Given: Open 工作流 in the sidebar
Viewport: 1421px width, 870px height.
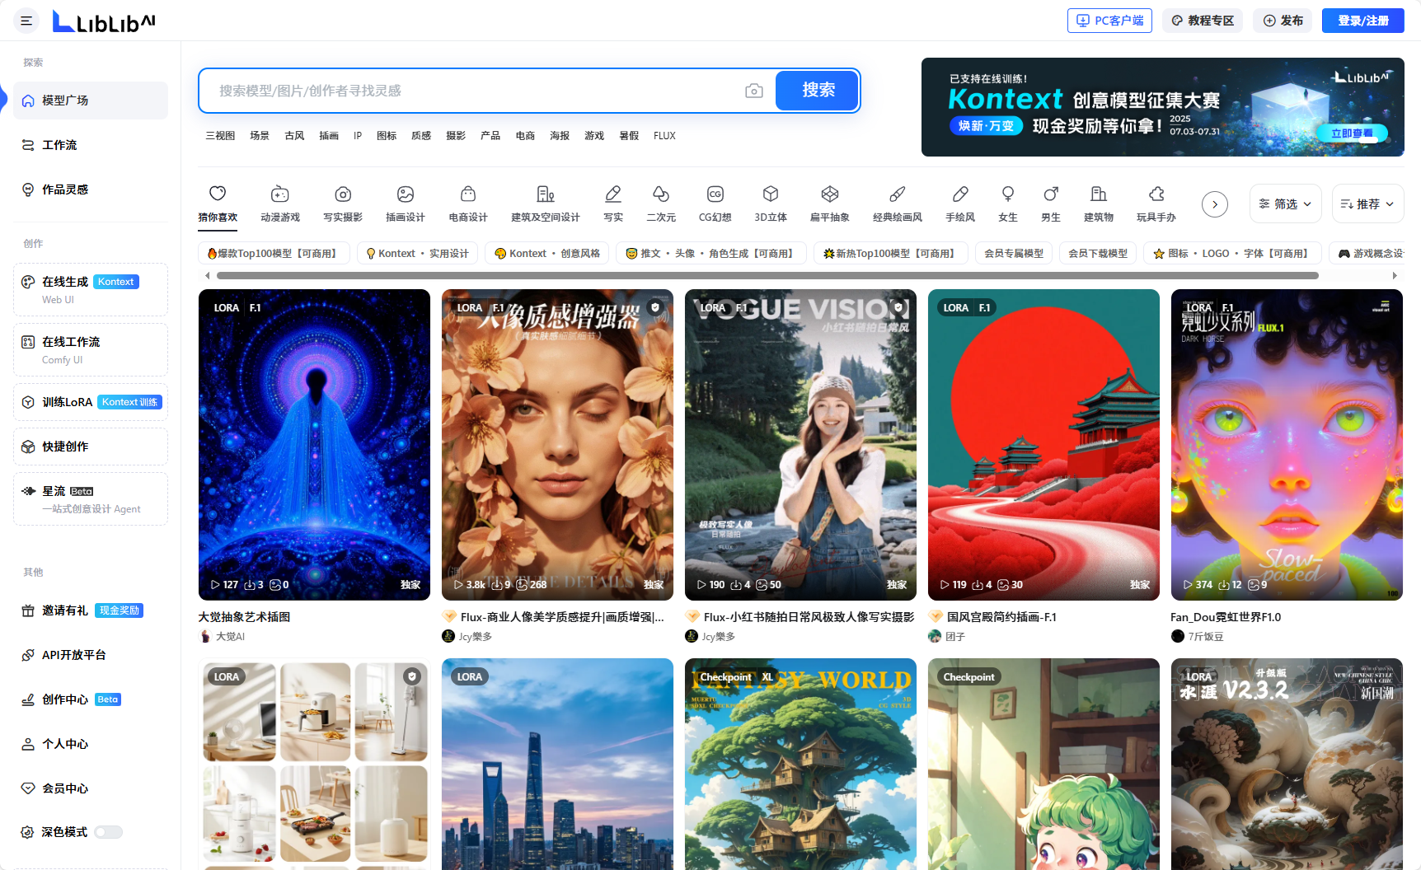Looking at the screenshot, I should click(91, 145).
